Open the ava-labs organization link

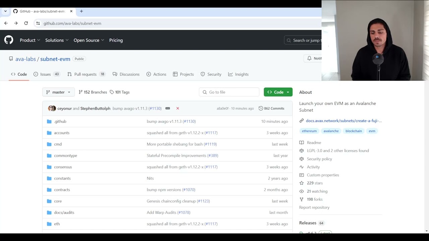[x=25, y=59]
